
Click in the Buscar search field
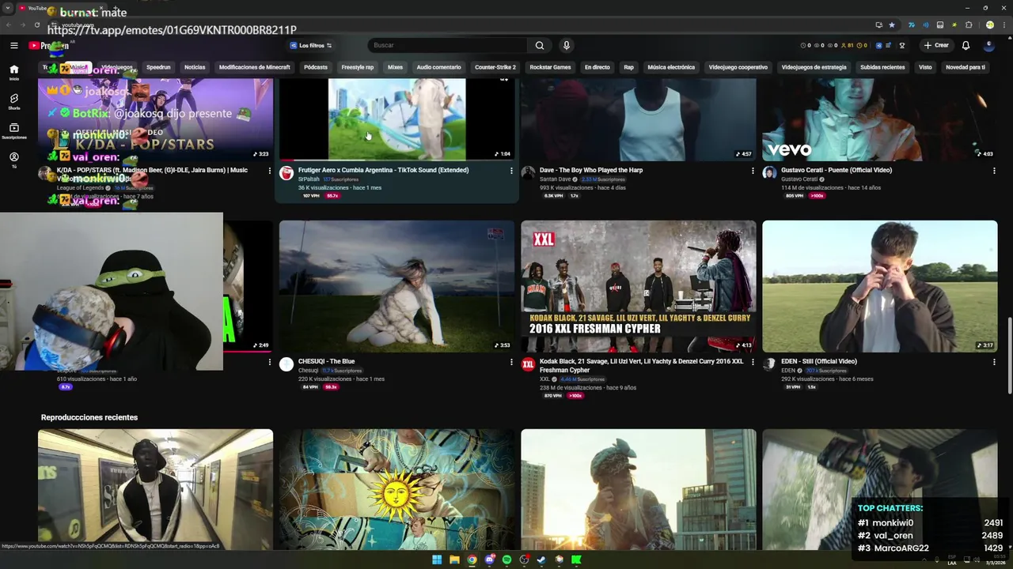tap(447, 45)
